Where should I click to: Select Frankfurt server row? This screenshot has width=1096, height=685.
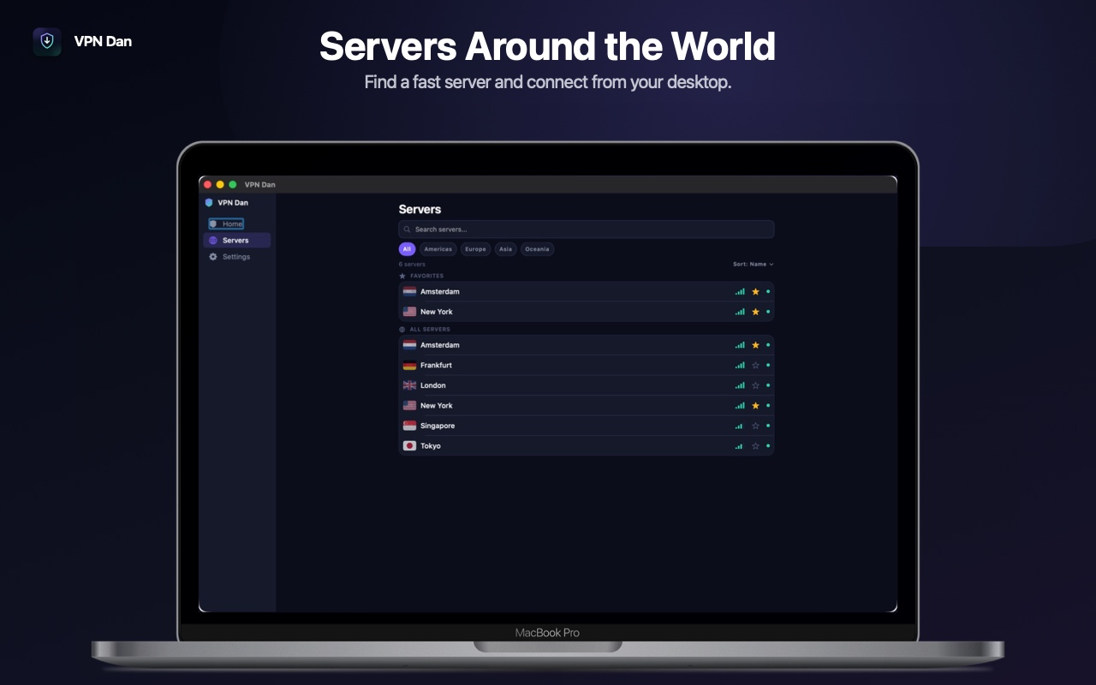coord(587,366)
